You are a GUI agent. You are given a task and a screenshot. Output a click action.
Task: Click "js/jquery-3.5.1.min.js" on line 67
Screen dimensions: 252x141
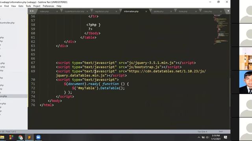tap(151, 63)
